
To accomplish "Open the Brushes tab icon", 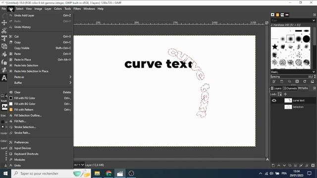I will point(272,15).
